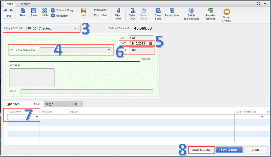Enable the Pay Online checkbox
Screen dimensions: 271x157
(91, 15)
